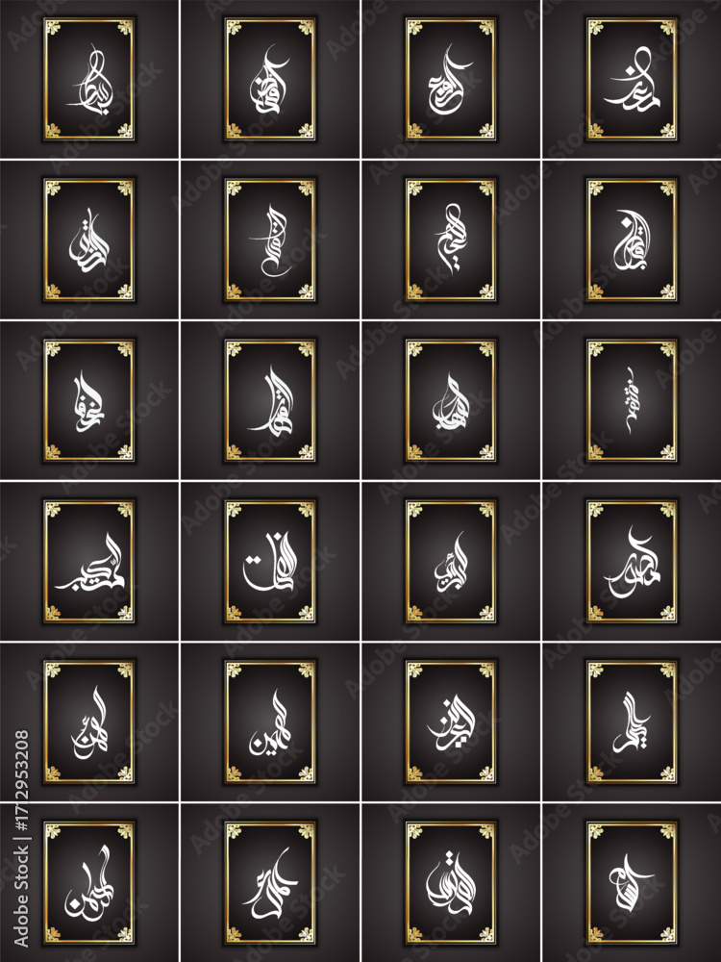This screenshot has height=962, width=721.
Task: Open the fifth-row, fourth-column calligraphy frame
Action: point(632,722)
